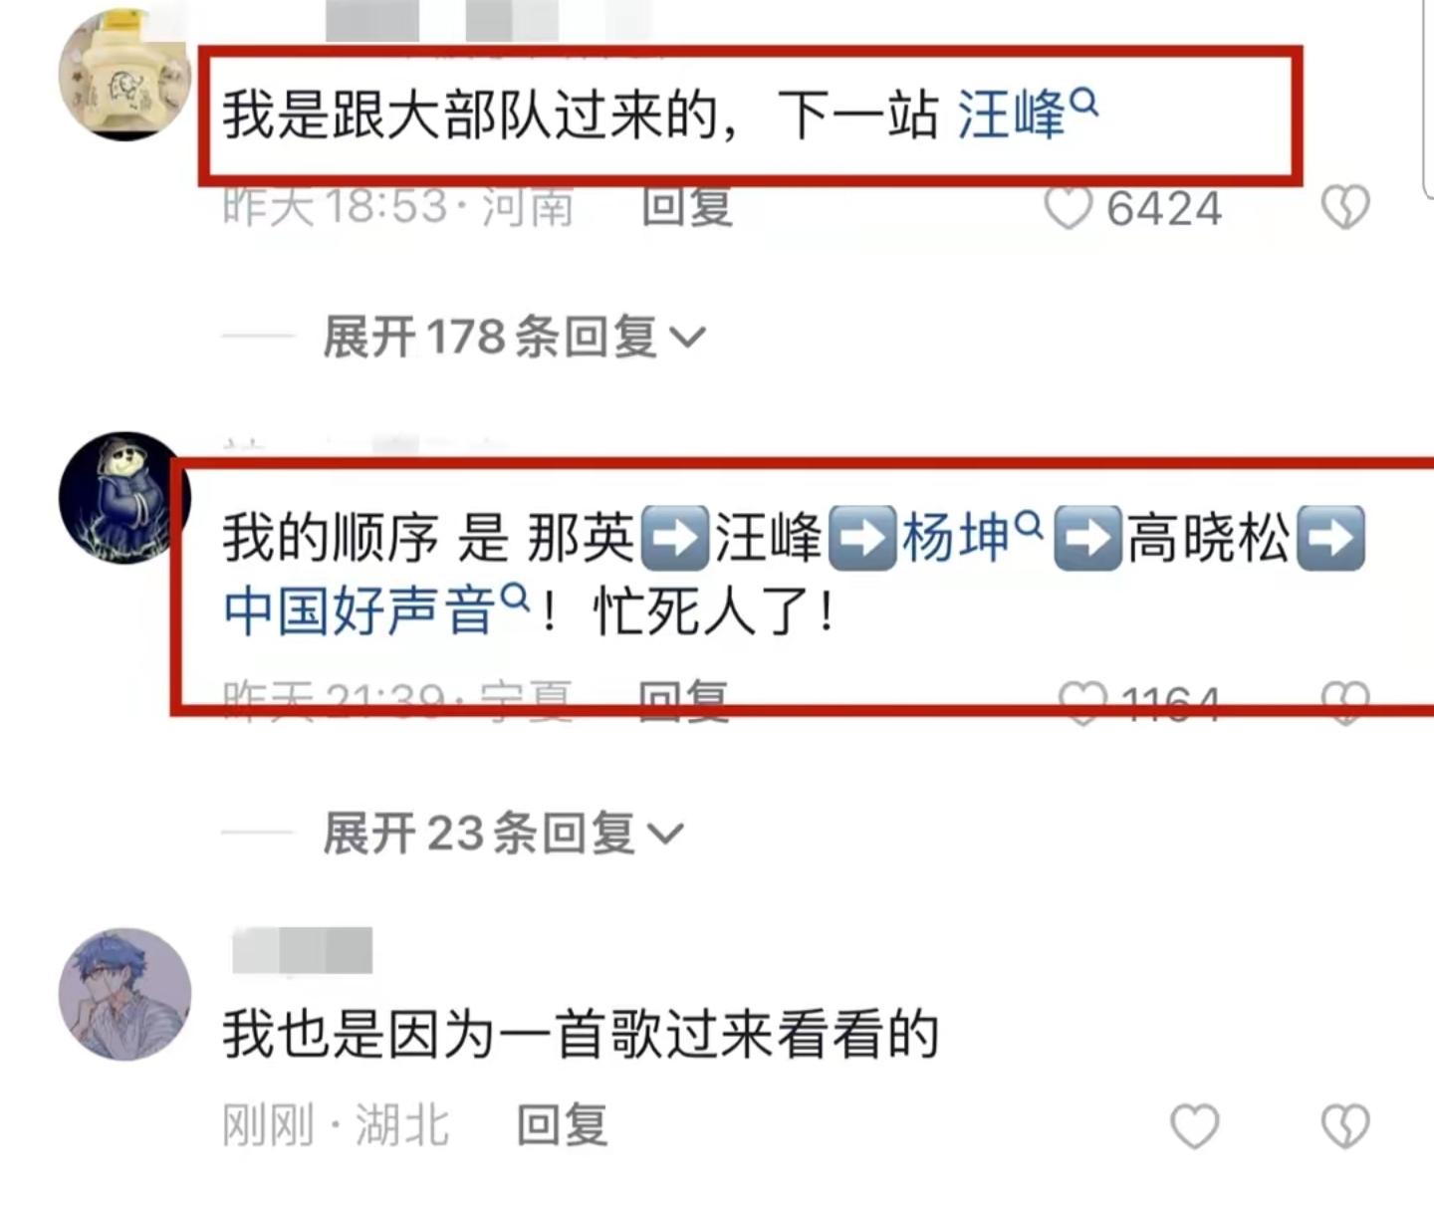The width and height of the screenshot is (1434, 1212).
Task: Tap the search icon beside 杨坤
Action: 1029,525
